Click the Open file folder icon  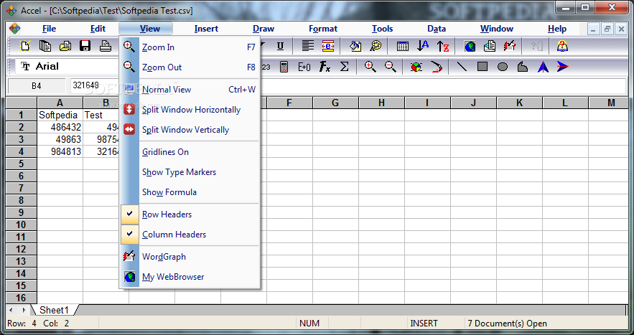65,46
